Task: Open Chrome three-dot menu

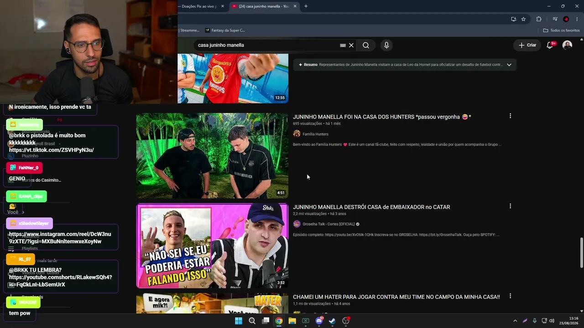Action: tap(577, 19)
